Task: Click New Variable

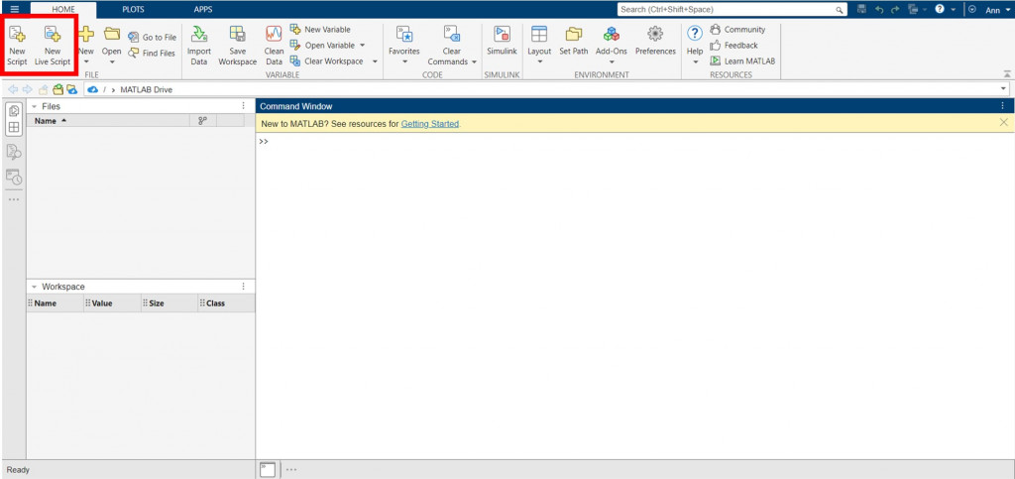Action: tap(320, 29)
